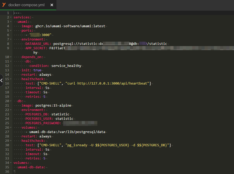Collapse the db service fold at line 20
This screenshot has width=234, height=174.
point(11,101)
